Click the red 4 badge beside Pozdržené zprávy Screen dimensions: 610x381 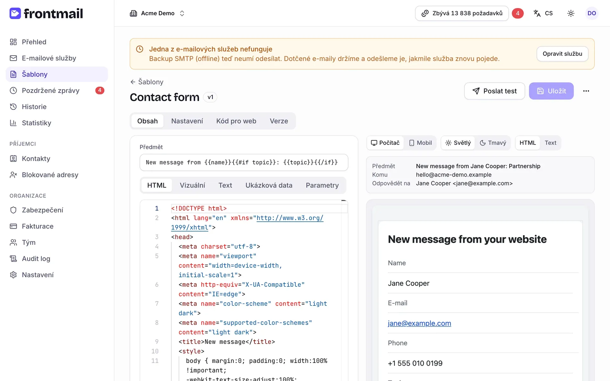click(x=100, y=90)
